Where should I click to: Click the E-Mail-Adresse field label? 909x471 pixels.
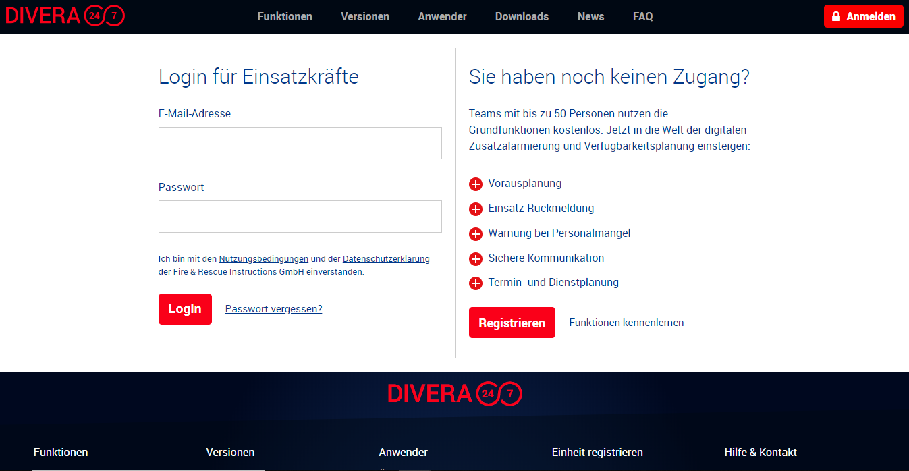coord(194,114)
